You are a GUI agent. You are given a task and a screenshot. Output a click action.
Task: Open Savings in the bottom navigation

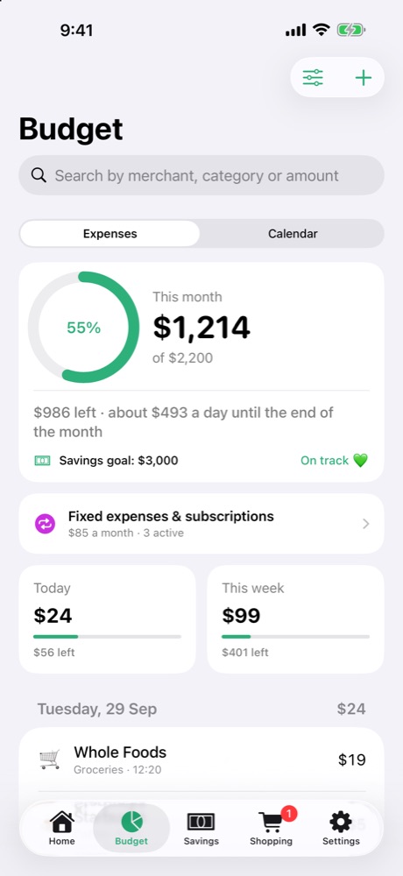coord(201,829)
